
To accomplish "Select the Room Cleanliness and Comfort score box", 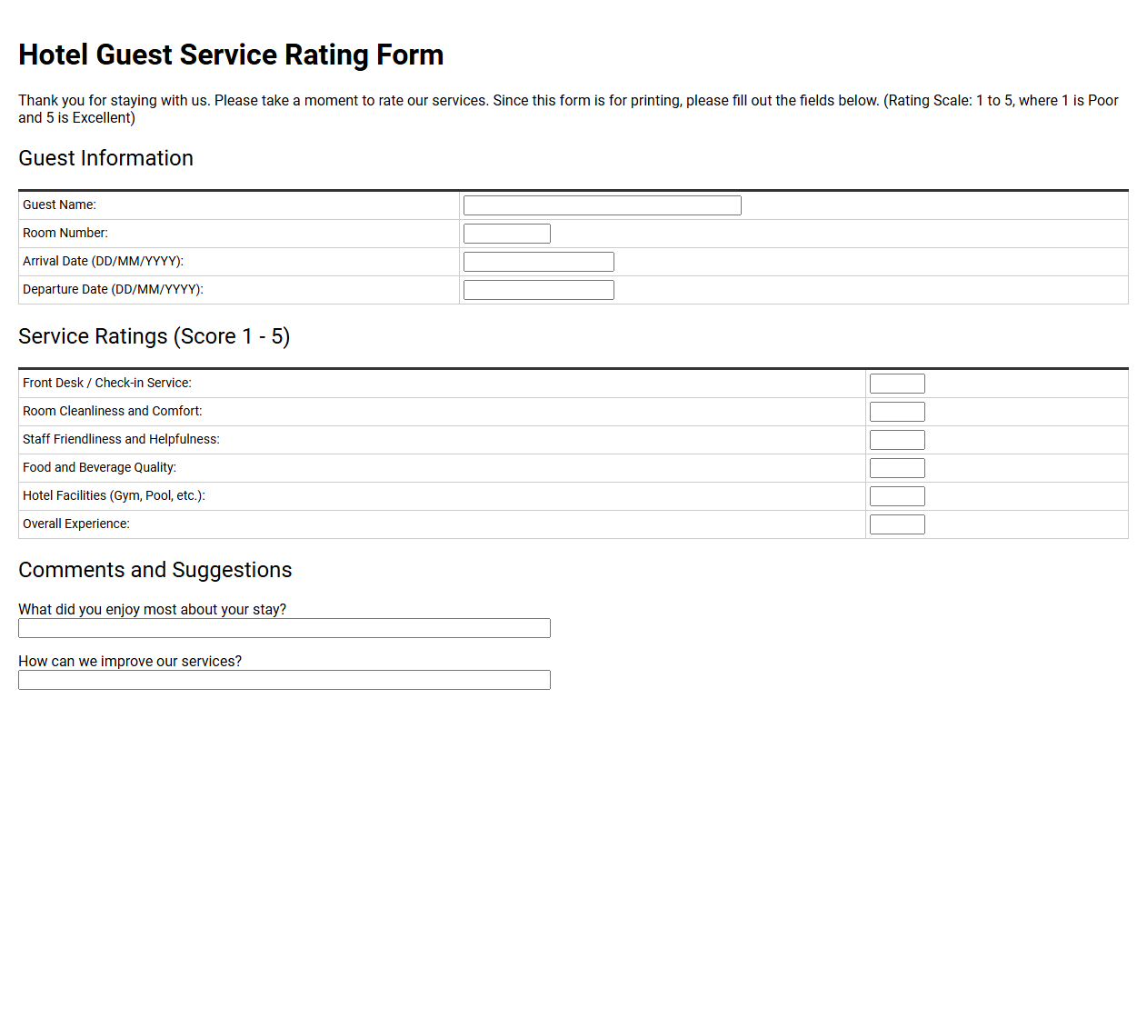I will coord(897,412).
